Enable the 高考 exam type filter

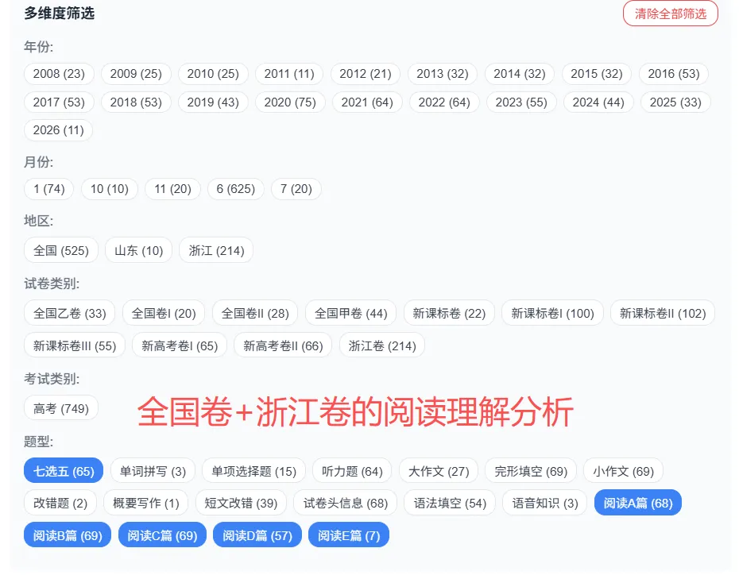point(61,407)
